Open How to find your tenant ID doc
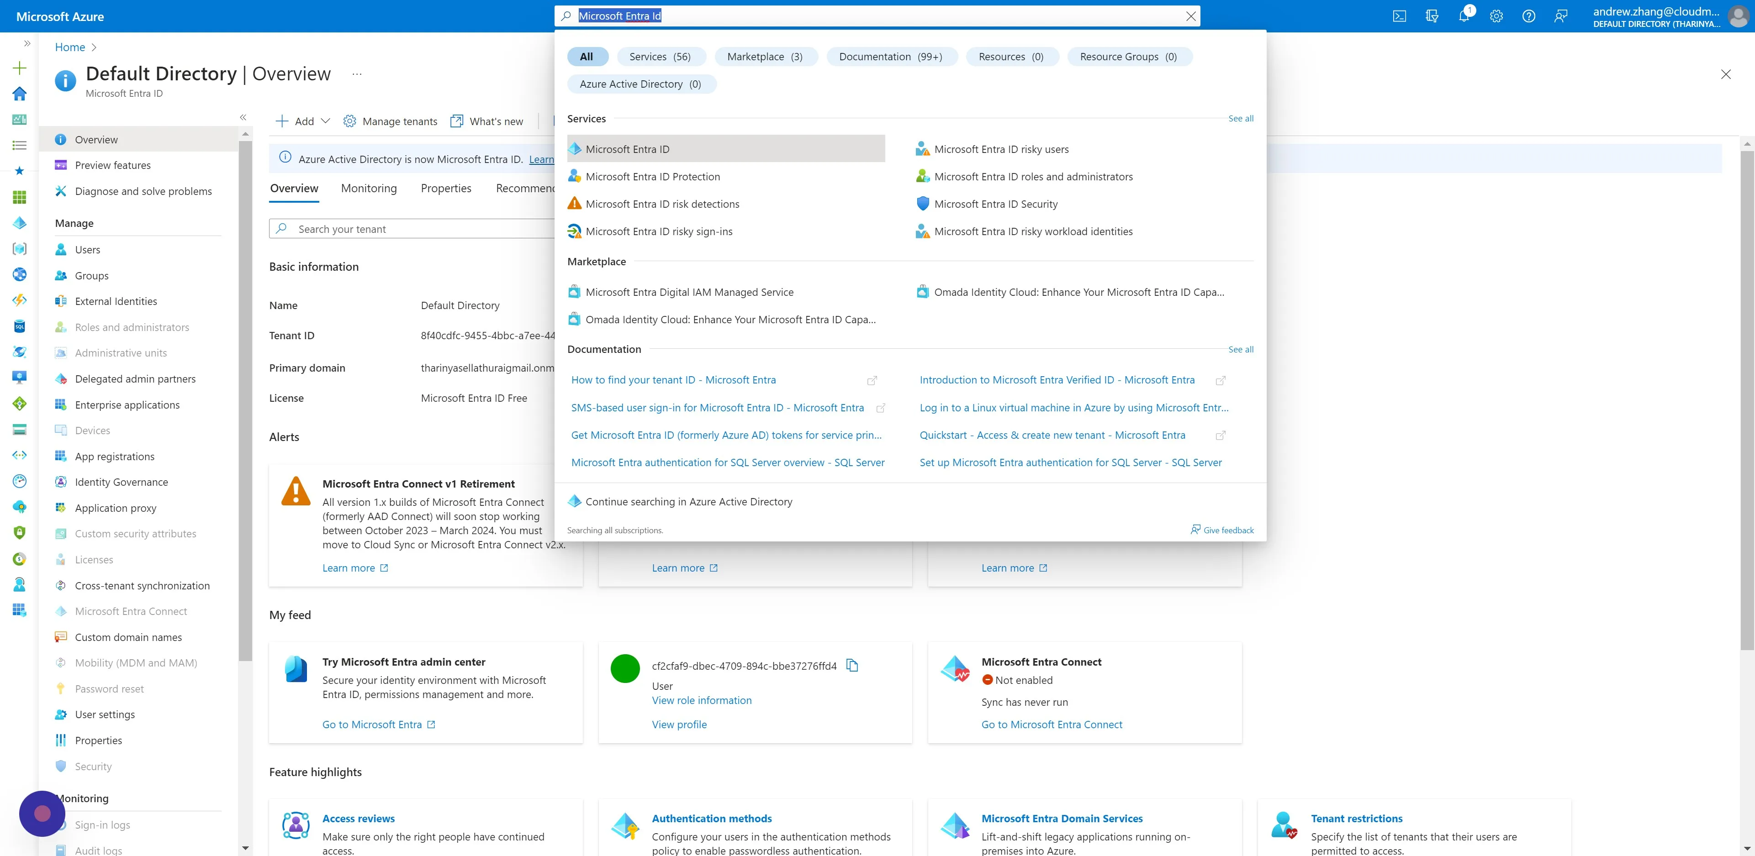Viewport: 1755px width, 856px height. coord(673,380)
